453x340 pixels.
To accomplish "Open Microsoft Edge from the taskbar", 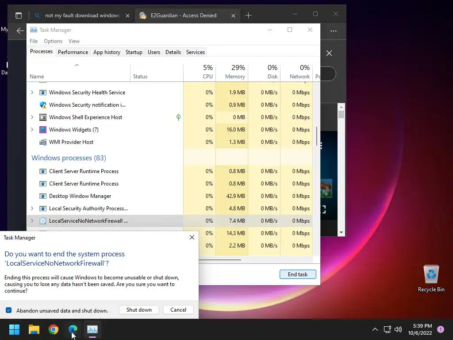I will point(73,329).
